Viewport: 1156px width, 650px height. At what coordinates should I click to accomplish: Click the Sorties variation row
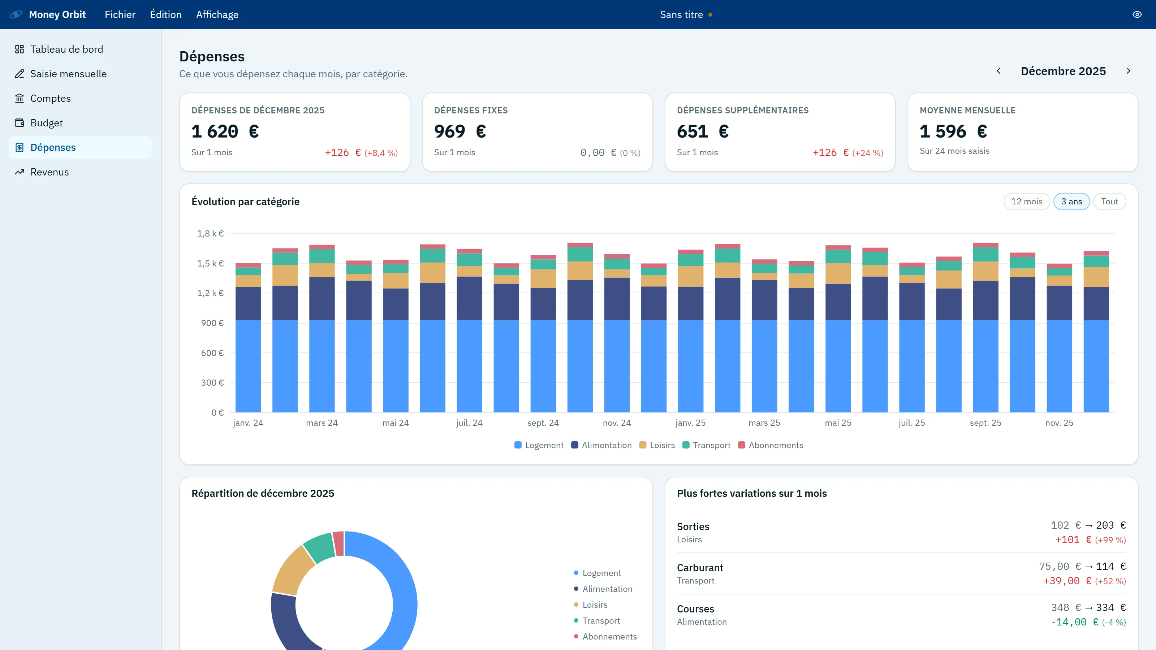pyautogui.click(x=901, y=532)
